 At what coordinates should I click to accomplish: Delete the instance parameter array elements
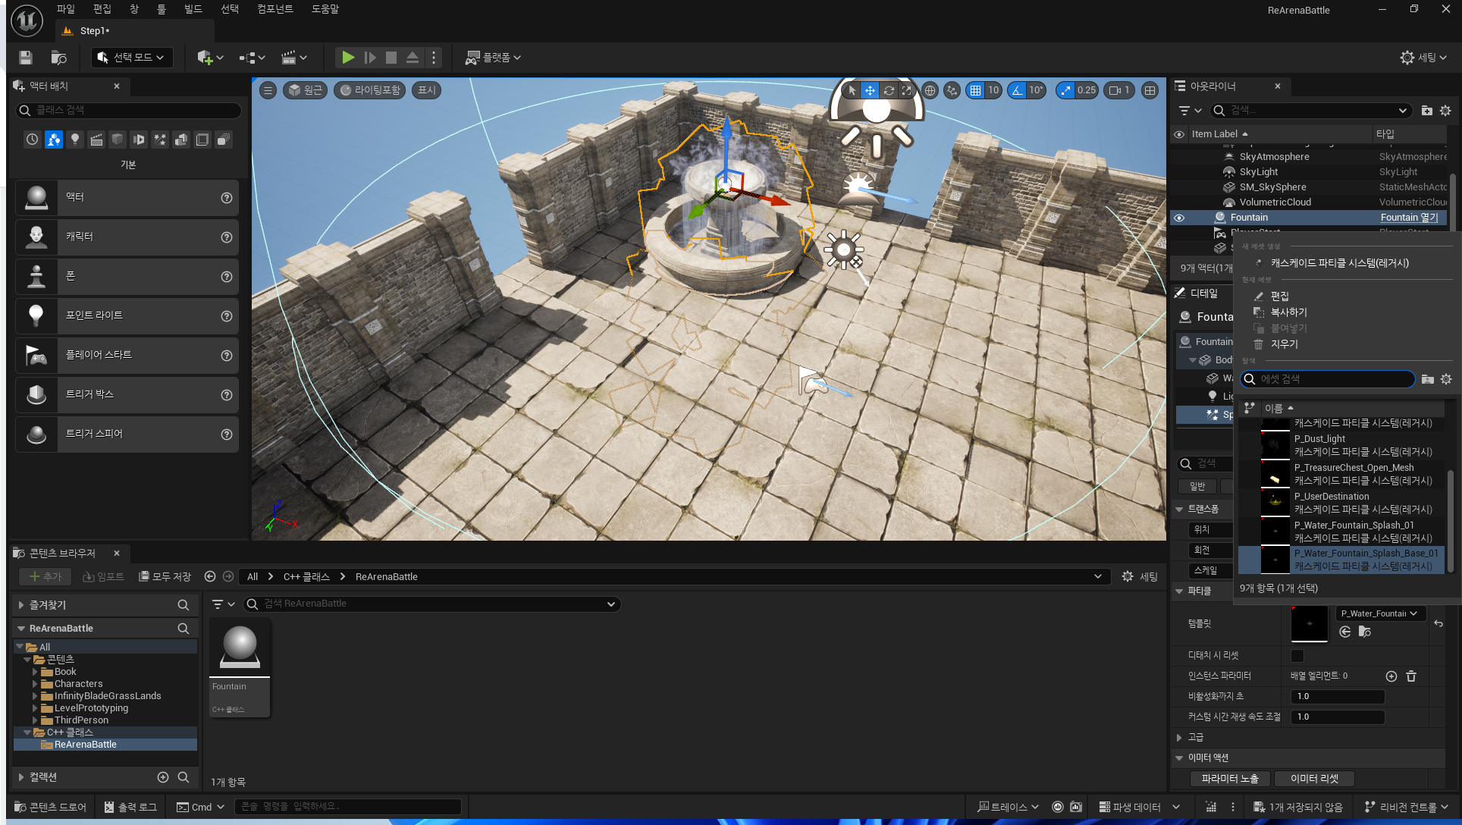[1411, 676]
